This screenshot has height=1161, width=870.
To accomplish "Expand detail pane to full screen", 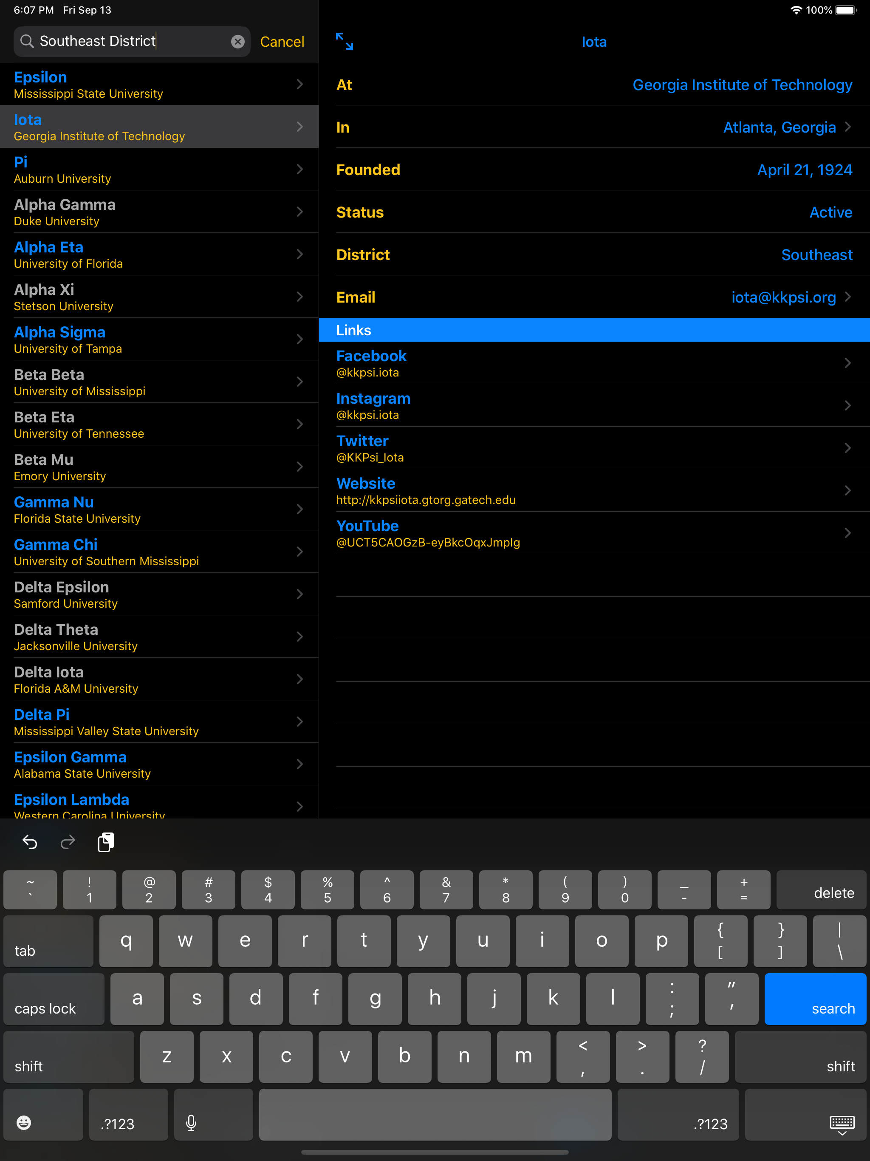I will click(344, 42).
